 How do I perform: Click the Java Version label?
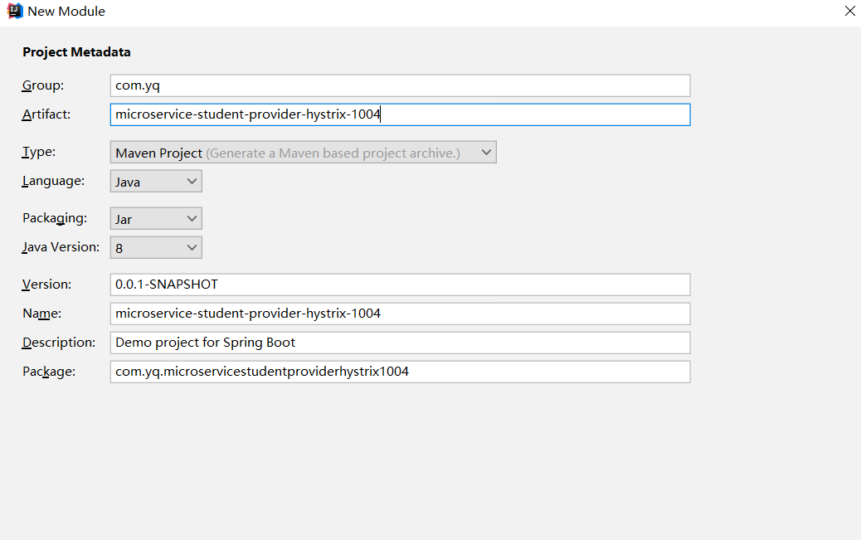tap(61, 248)
